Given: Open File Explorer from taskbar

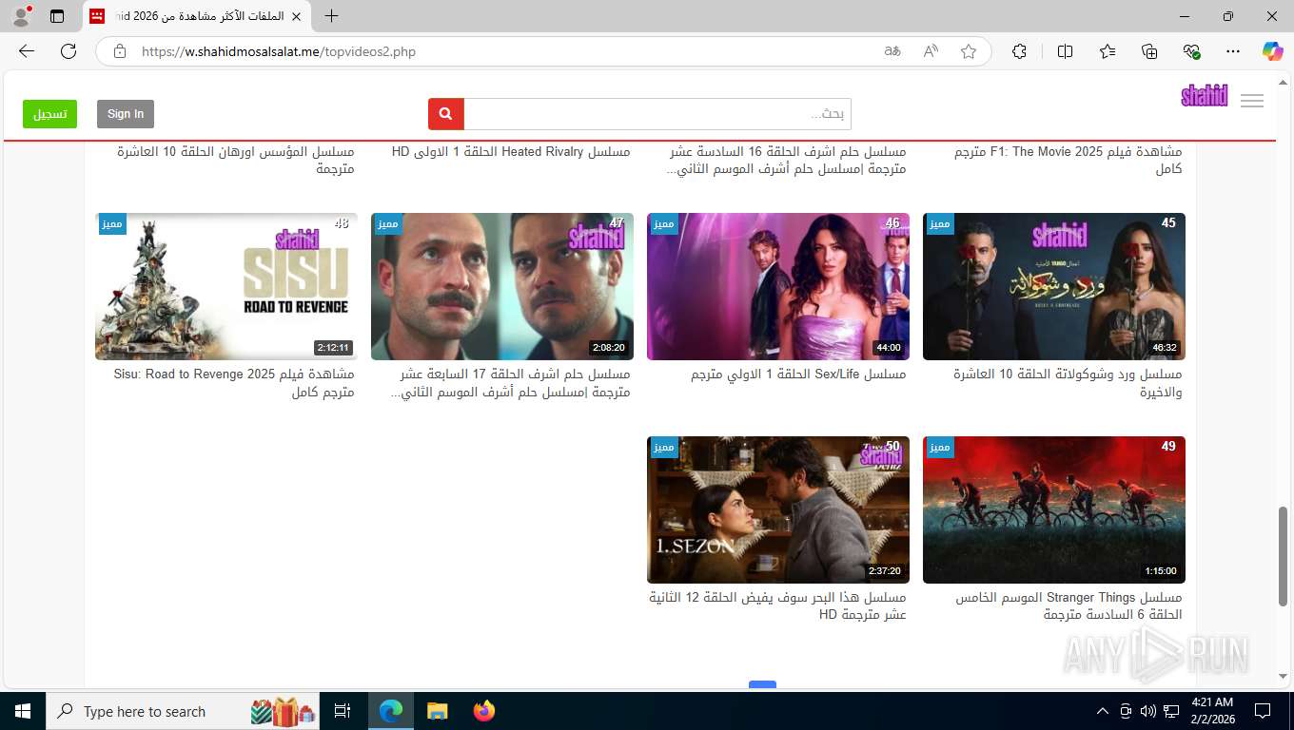Looking at the screenshot, I should [x=437, y=711].
